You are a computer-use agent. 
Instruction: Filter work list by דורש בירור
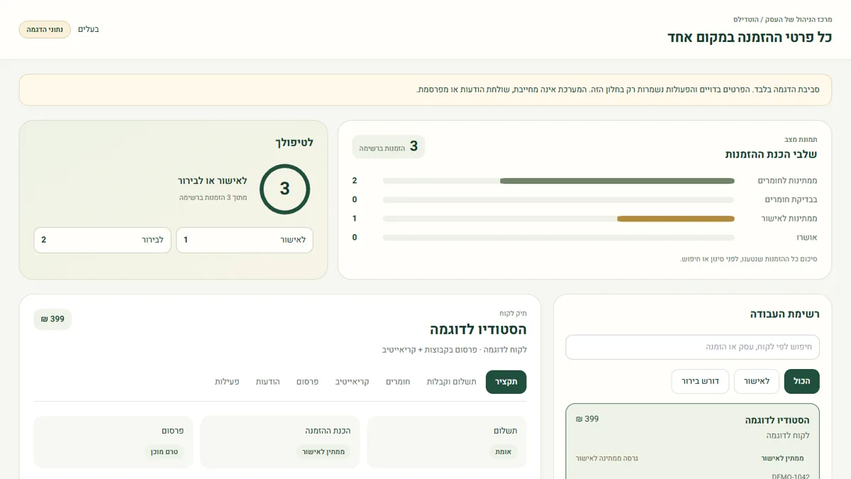point(700,381)
